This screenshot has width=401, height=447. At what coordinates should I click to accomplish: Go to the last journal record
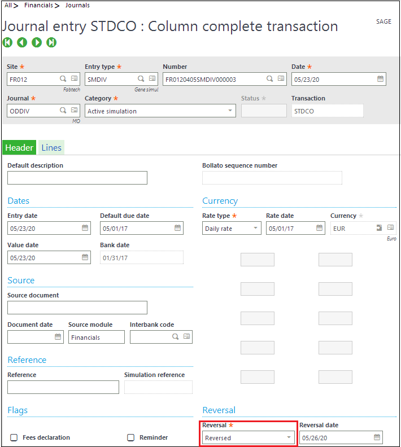click(x=51, y=42)
